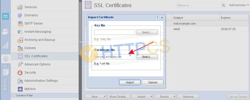Screen dimensions: 250x100
Task: Click the SSL Certificates page header icon
Action: click(88, 5)
